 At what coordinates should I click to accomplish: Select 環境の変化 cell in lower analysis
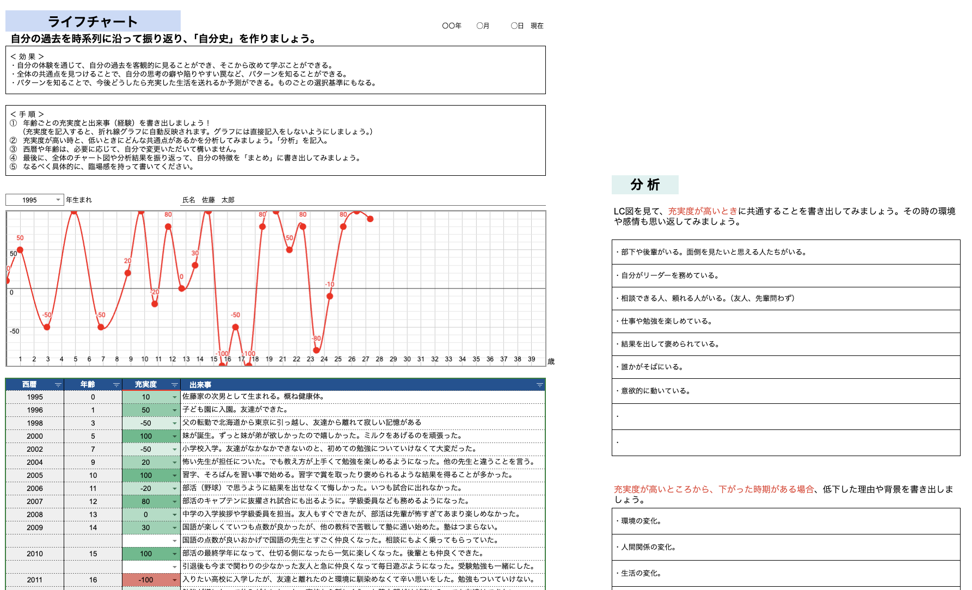785,521
